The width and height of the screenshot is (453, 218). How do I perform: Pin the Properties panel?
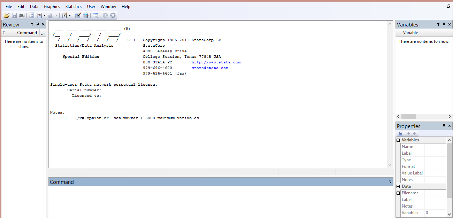(x=444, y=126)
